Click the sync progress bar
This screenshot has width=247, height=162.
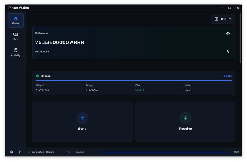point(134,81)
